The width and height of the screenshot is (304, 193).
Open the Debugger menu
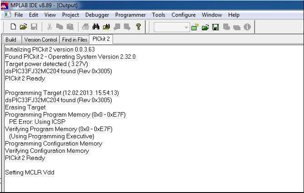pos(97,15)
